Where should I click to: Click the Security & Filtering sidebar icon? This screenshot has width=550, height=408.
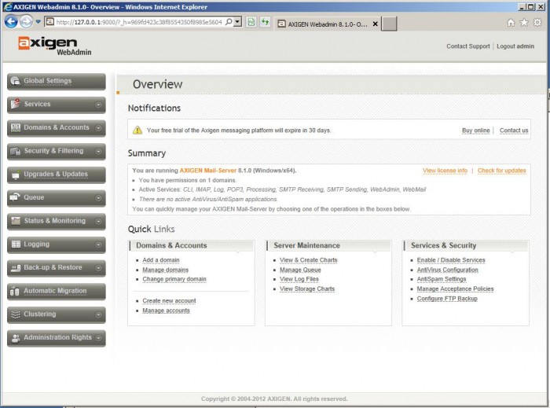[x=15, y=151]
